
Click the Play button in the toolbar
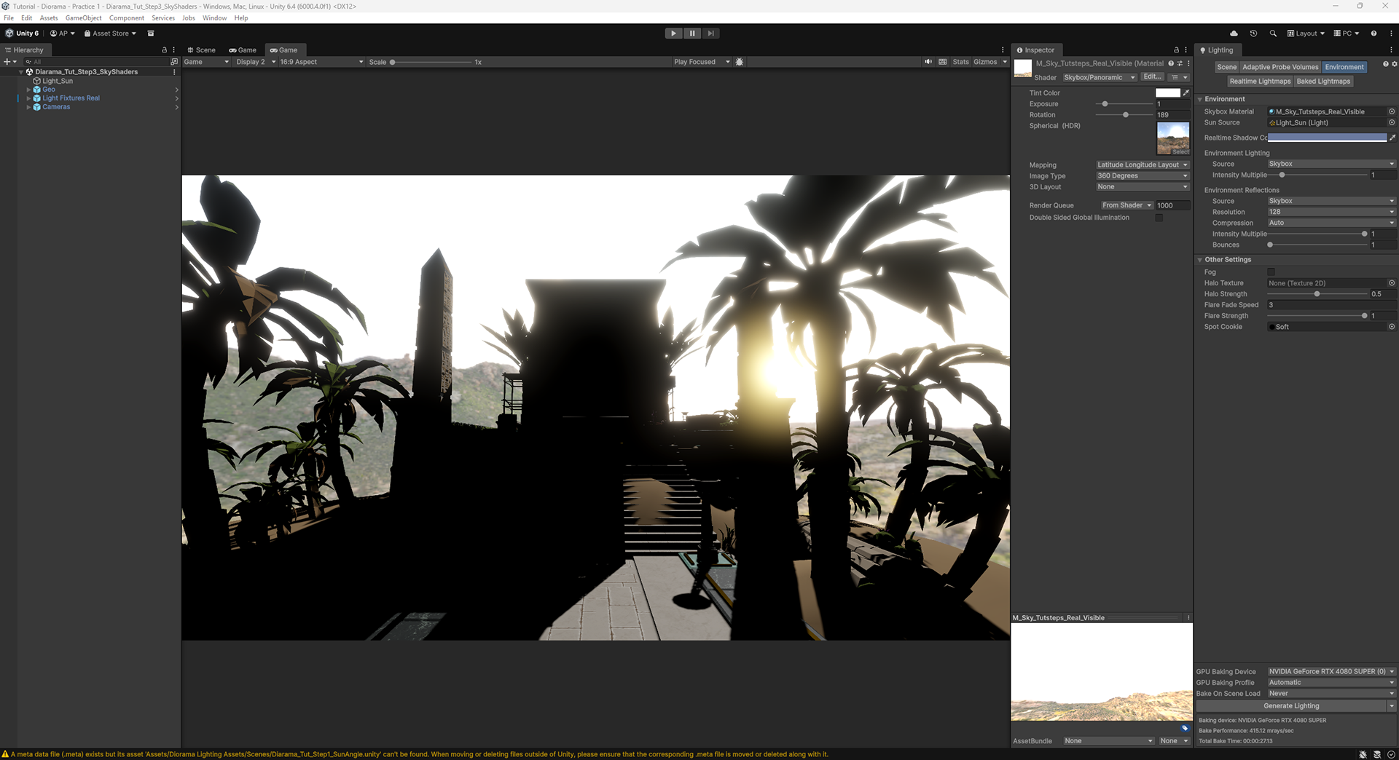click(x=673, y=33)
